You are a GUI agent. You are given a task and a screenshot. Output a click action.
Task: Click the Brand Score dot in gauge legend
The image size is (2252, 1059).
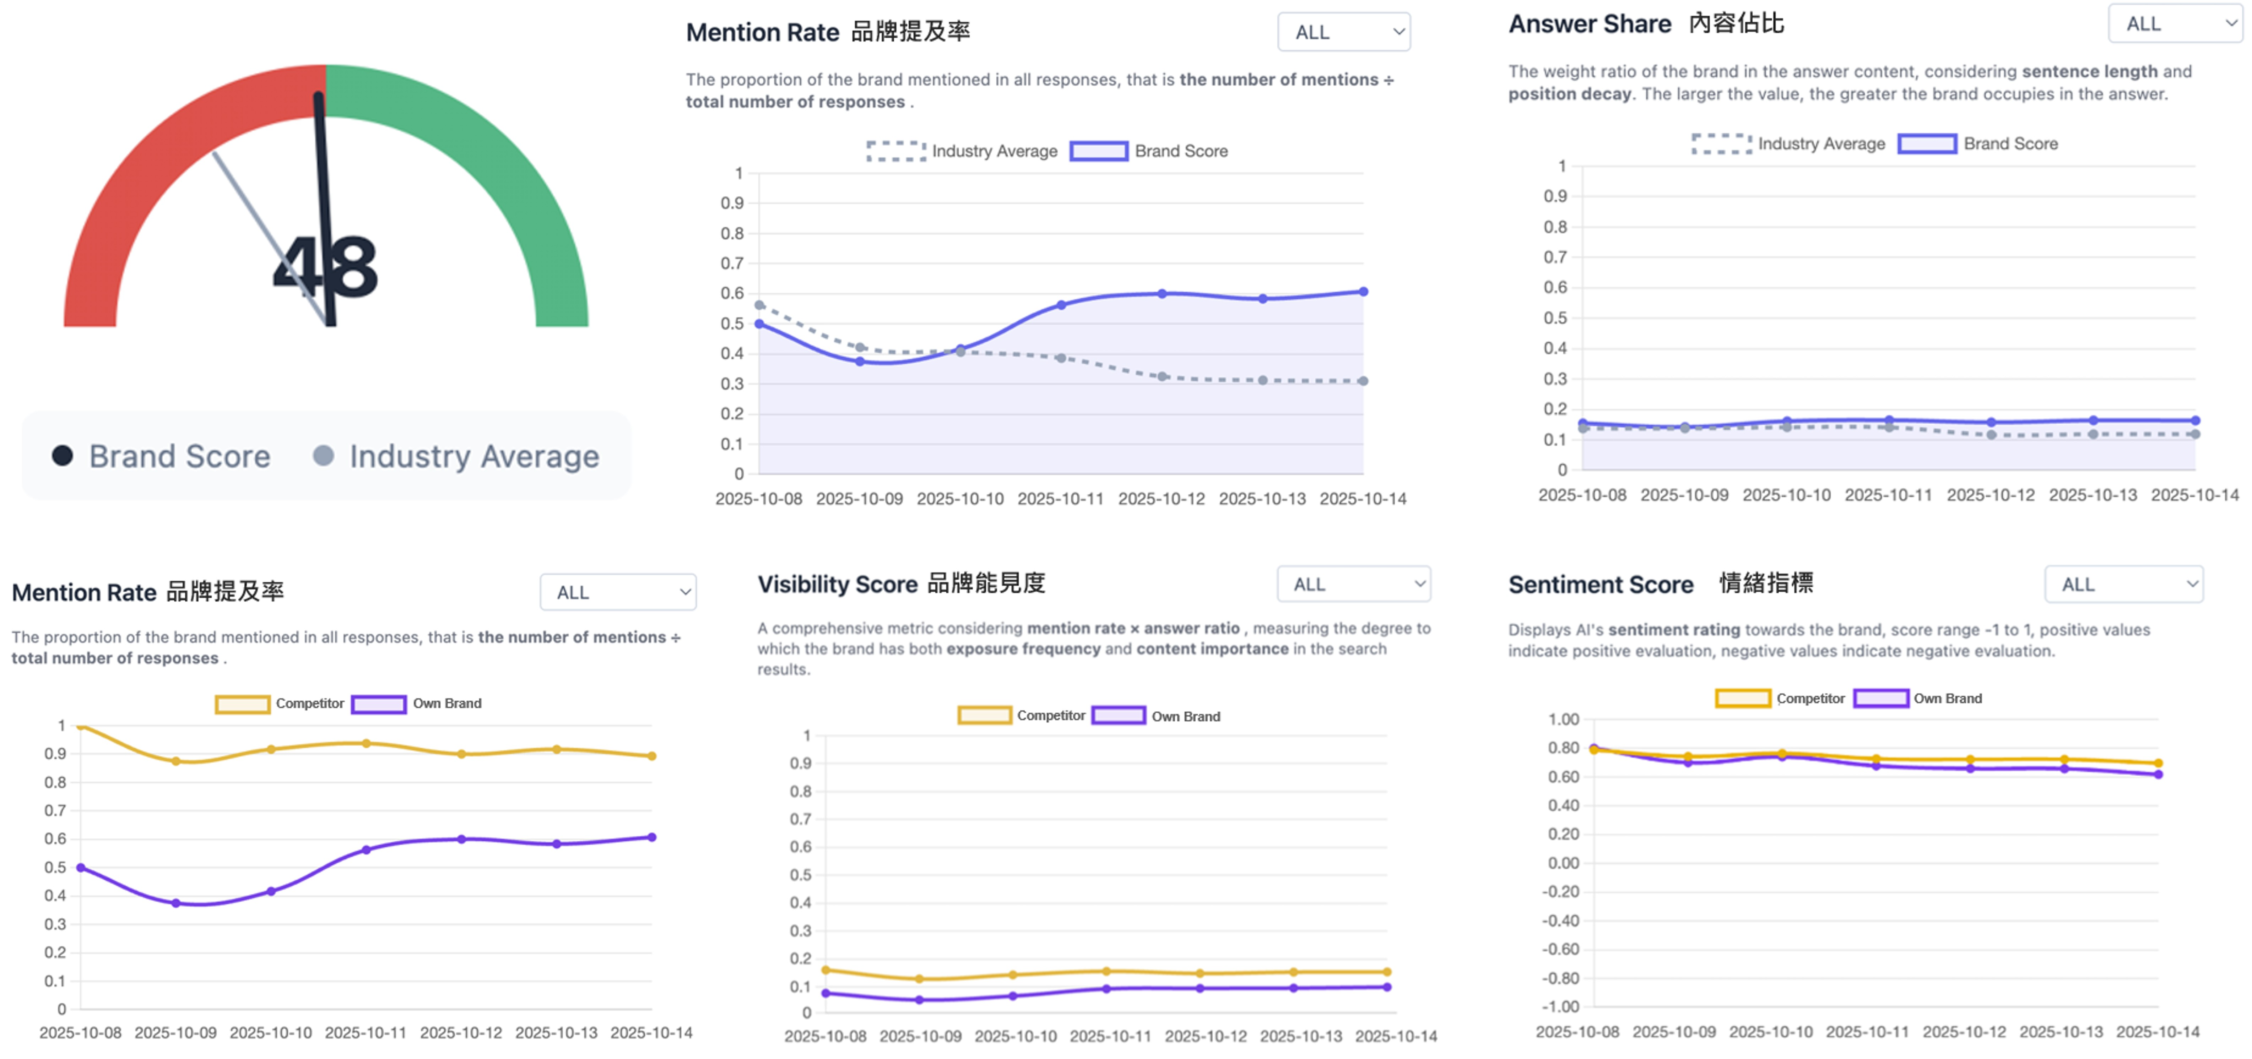(62, 455)
